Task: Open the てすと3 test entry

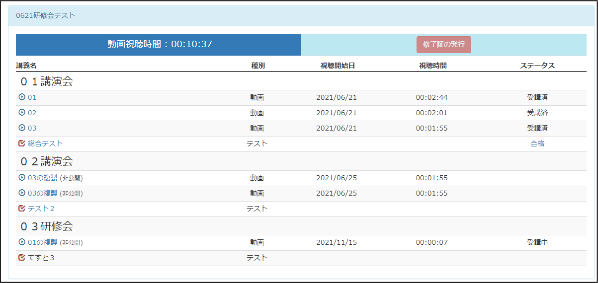Action: click(x=41, y=258)
